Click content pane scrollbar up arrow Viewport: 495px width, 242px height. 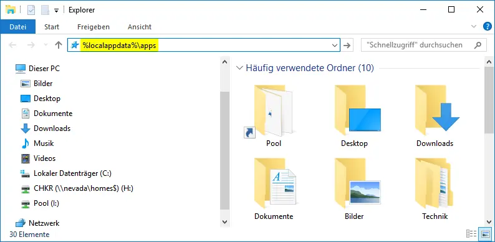489,62
